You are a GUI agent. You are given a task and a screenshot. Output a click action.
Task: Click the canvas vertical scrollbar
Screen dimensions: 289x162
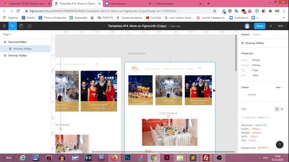[236, 53]
